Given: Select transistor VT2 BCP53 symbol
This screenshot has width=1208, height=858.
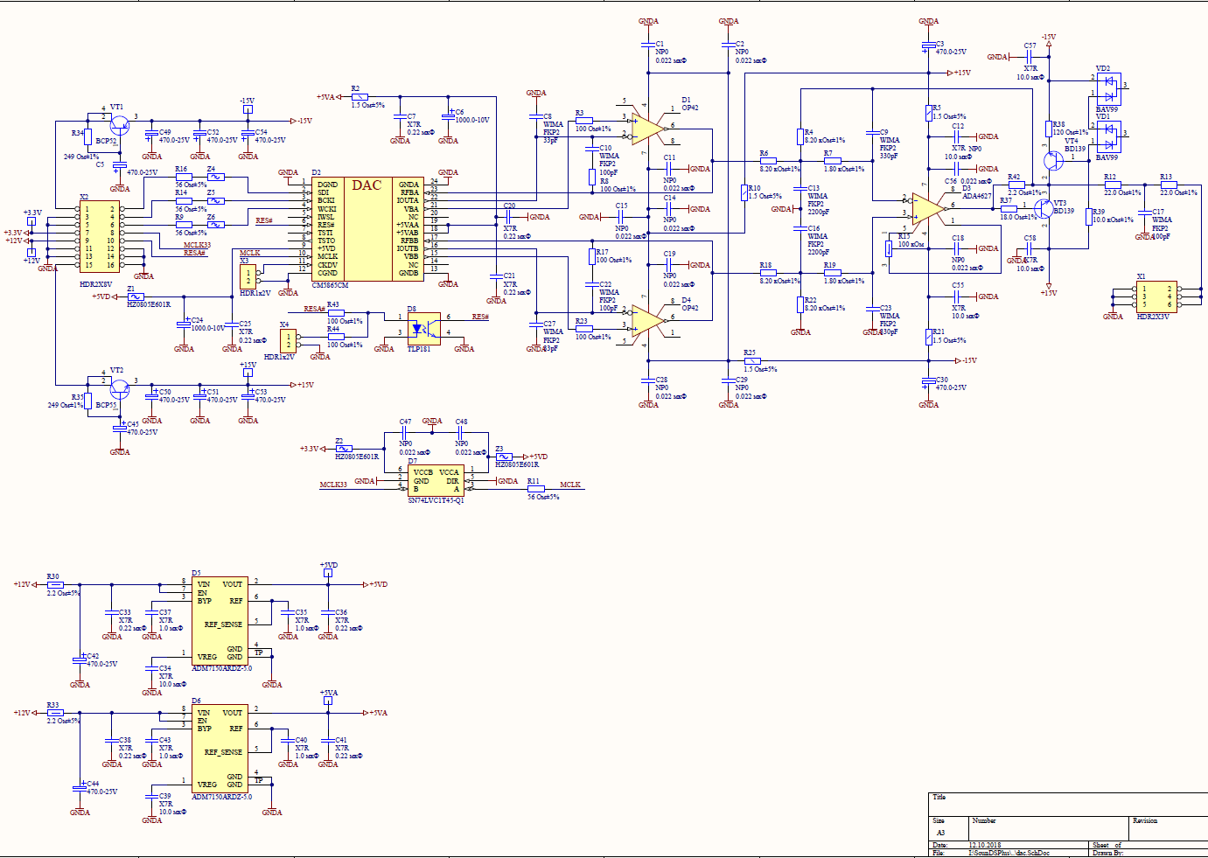Looking at the screenshot, I should pos(118,389).
